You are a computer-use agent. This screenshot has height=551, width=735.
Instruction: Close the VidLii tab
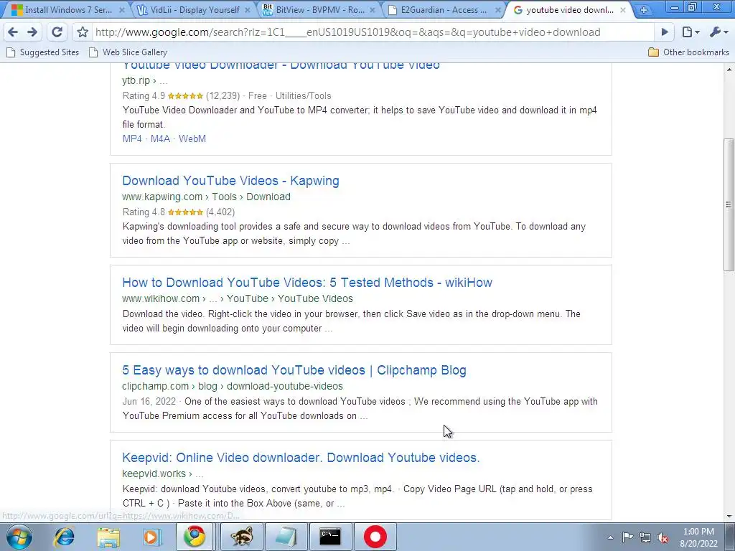(x=248, y=10)
